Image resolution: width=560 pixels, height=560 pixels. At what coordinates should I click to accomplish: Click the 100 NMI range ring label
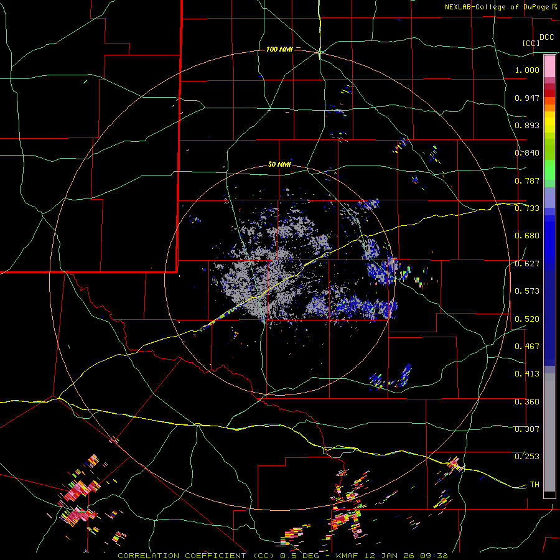click(x=279, y=49)
